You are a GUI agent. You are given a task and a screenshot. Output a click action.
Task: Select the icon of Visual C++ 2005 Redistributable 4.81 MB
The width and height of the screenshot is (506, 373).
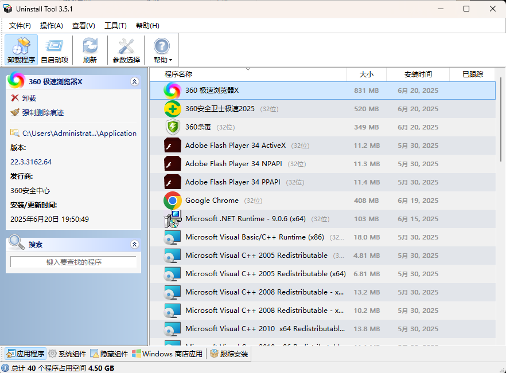pos(172,256)
